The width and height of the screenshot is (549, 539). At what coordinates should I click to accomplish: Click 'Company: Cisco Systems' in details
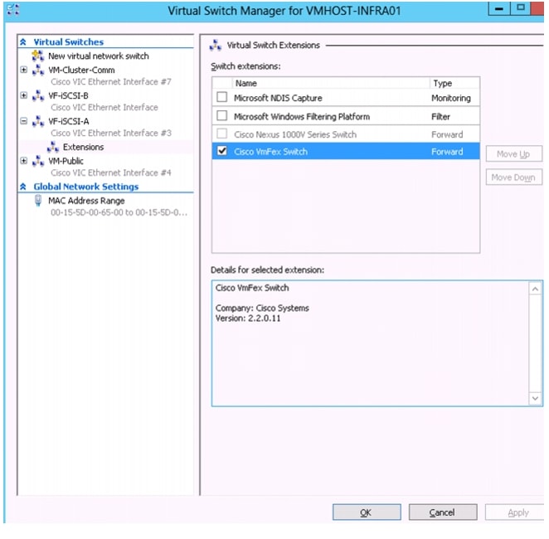click(262, 308)
